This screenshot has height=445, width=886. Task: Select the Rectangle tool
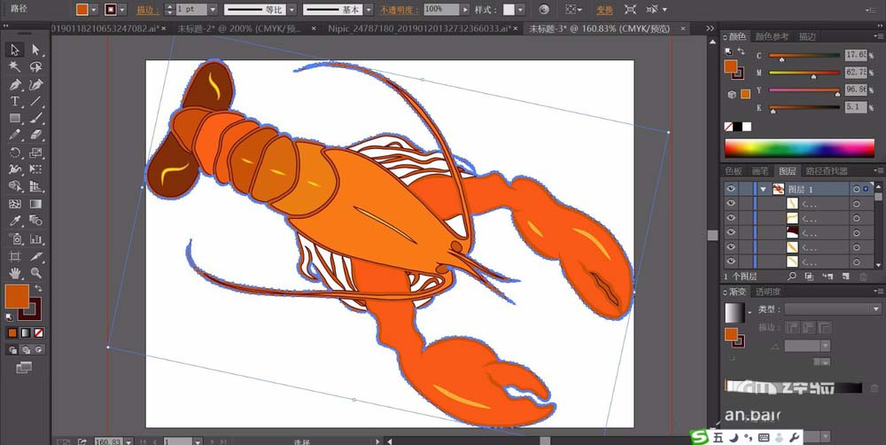tap(15, 118)
